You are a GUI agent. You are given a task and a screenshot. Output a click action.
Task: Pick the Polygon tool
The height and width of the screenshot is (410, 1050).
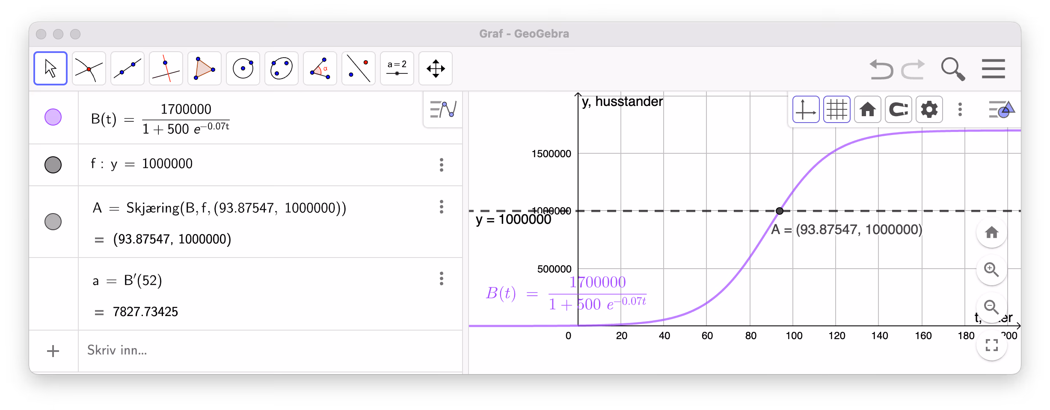tap(205, 68)
